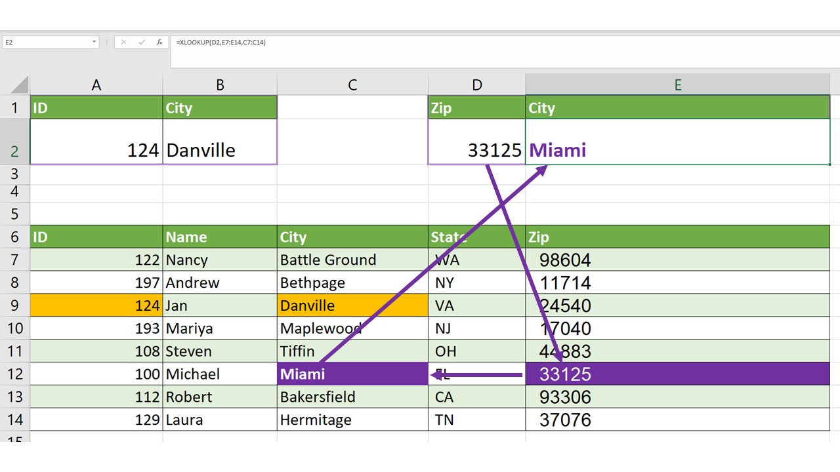Click the state cell CA
840x472 pixels.
point(477,397)
